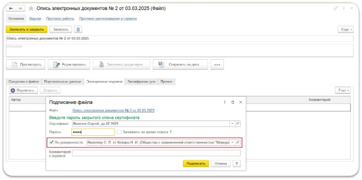
Task: Open the title bar three-dot menu
Action: 344,8
